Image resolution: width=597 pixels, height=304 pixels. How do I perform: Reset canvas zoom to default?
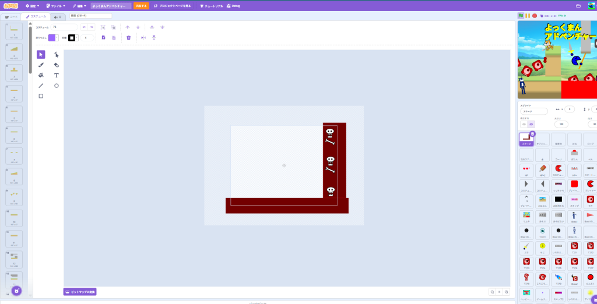point(500,292)
